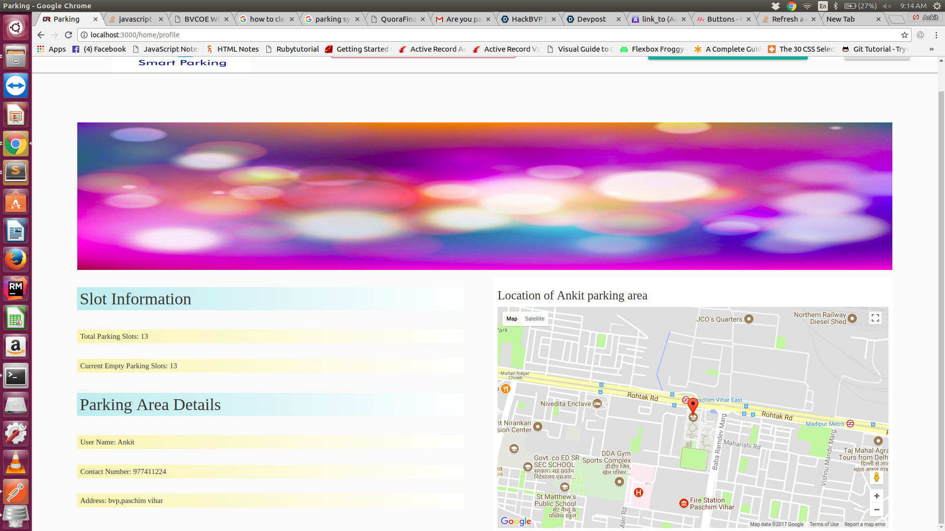Click the Street View pegman icon
Screen dimensions: 945x531
(877, 477)
